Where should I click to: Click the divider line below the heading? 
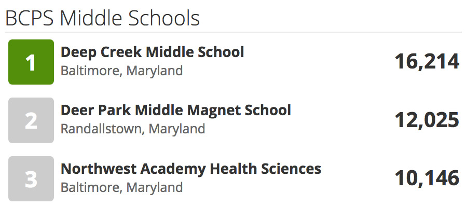pos(233,32)
